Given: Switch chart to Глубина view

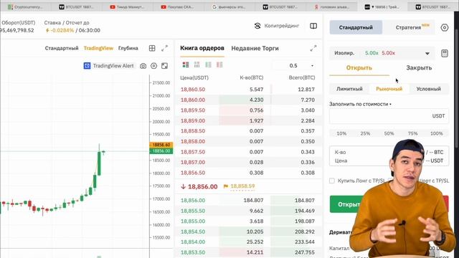Looking at the screenshot, I should 128,48.
